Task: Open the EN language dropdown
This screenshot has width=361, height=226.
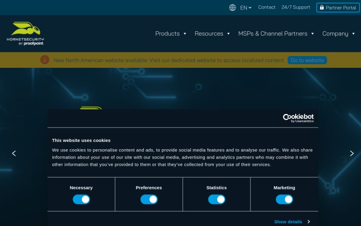Action: coord(245,8)
